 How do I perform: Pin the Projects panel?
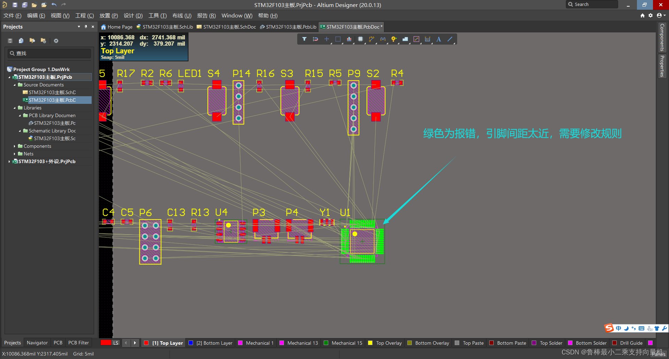(x=86, y=26)
